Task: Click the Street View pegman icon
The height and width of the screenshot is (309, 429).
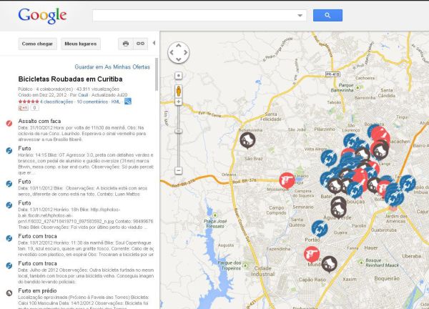Action: tap(178, 91)
